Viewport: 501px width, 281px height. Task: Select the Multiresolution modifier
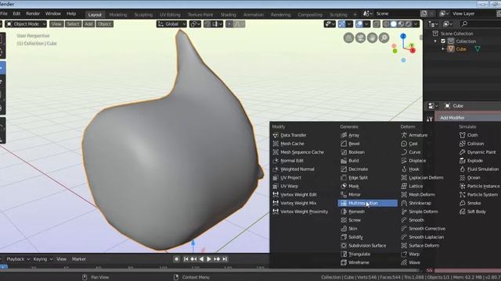[x=367, y=203]
